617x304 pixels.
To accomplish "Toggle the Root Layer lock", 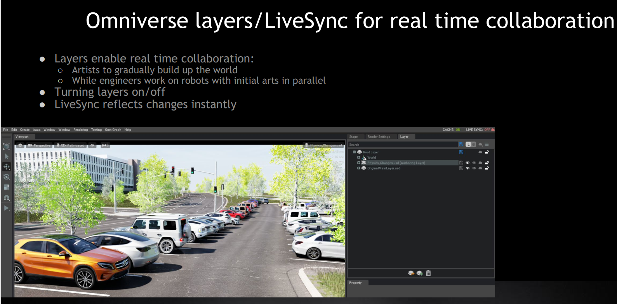I will point(487,152).
